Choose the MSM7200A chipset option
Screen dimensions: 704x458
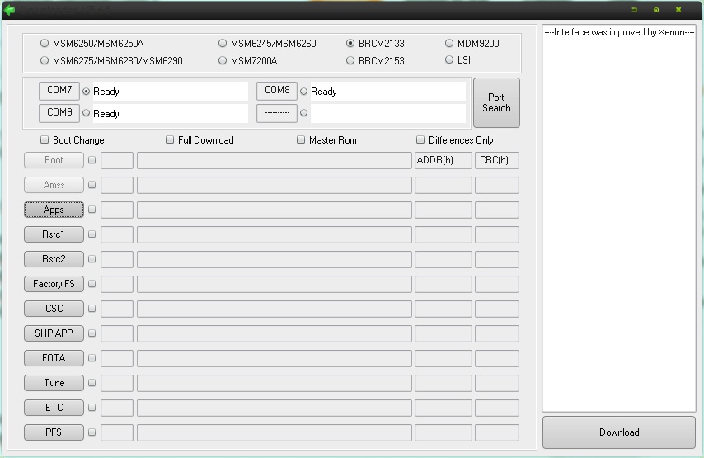223,61
